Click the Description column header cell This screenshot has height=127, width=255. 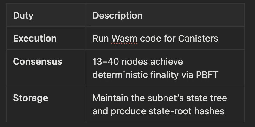click(117, 15)
